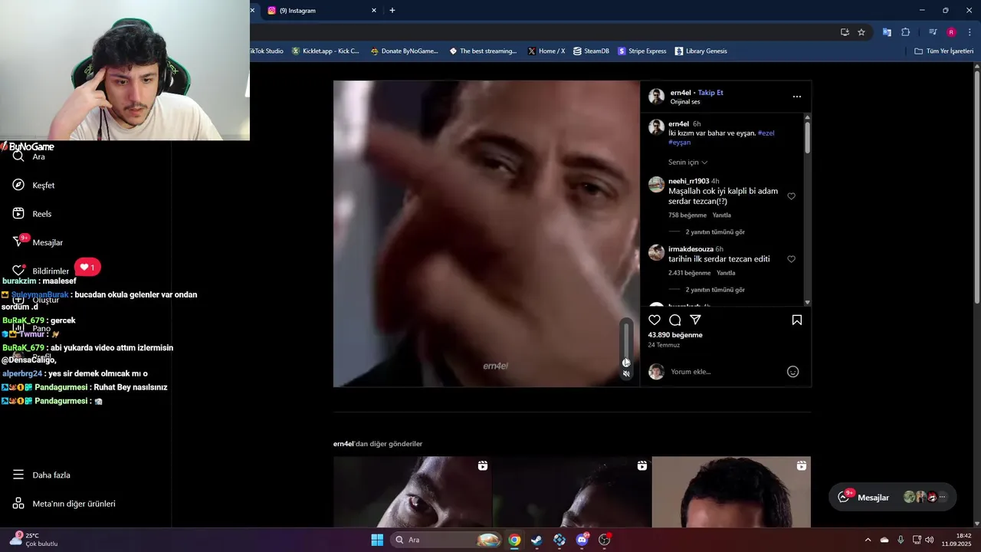This screenshot has width=981, height=552.
Task: Click Google Translate icon in address bar
Action: [x=887, y=32]
